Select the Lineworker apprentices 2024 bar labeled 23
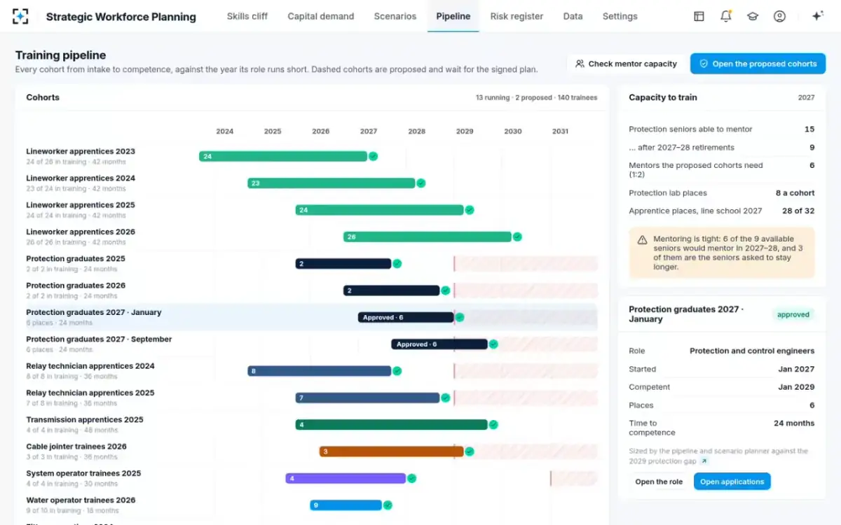The height and width of the screenshot is (525, 841). (331, 183)
